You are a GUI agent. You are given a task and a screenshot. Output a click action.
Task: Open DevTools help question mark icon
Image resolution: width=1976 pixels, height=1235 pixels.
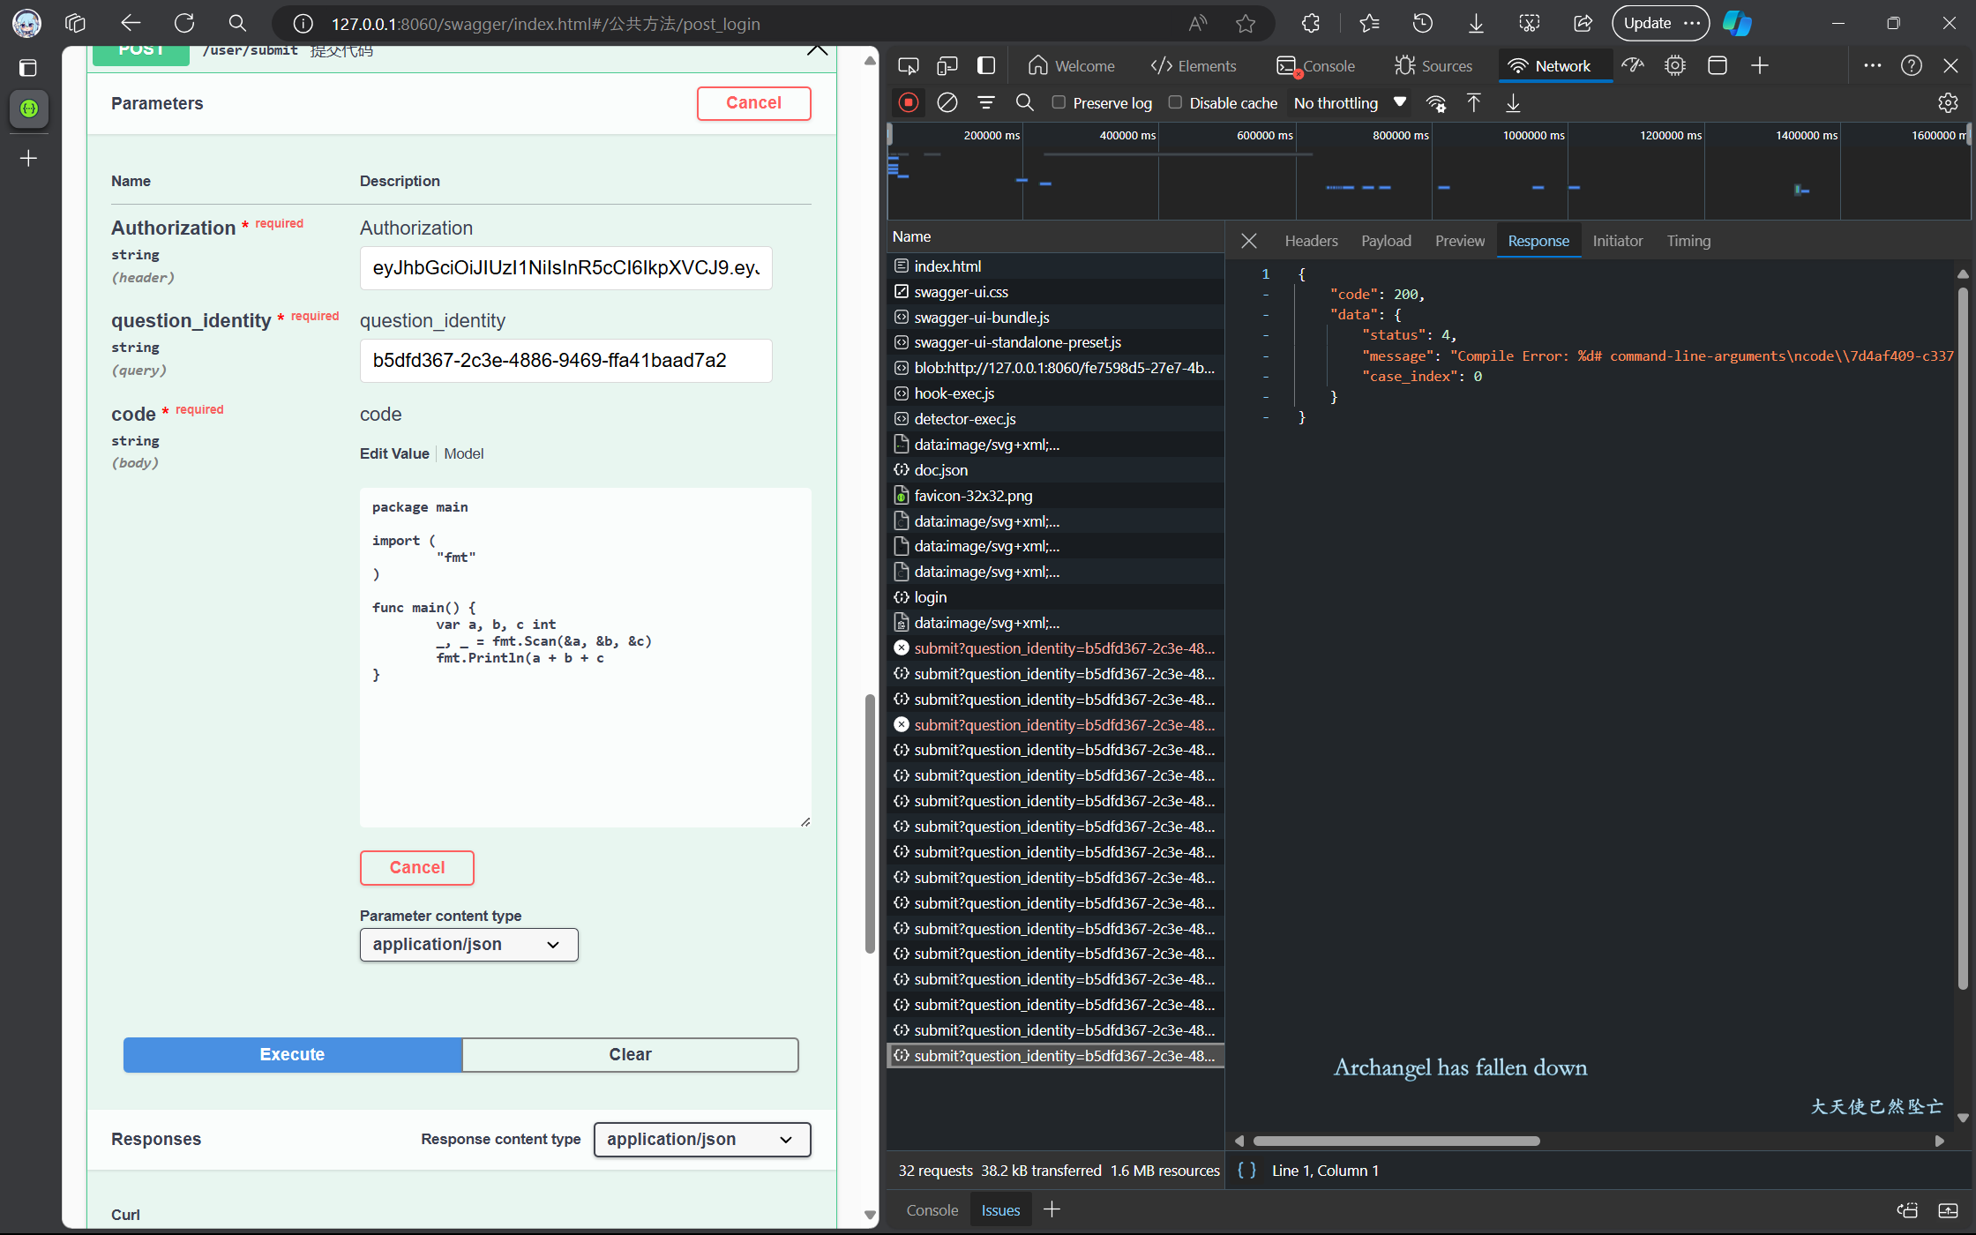1912,66
